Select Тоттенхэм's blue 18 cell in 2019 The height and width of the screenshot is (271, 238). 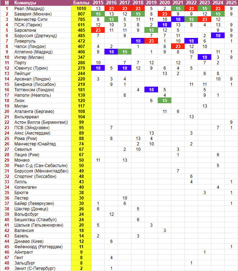pos(151,90)
